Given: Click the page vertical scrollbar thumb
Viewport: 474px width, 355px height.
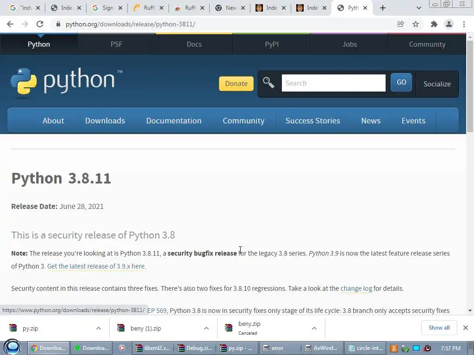Looking at the screenshot, I should click(x=470, y=86).
